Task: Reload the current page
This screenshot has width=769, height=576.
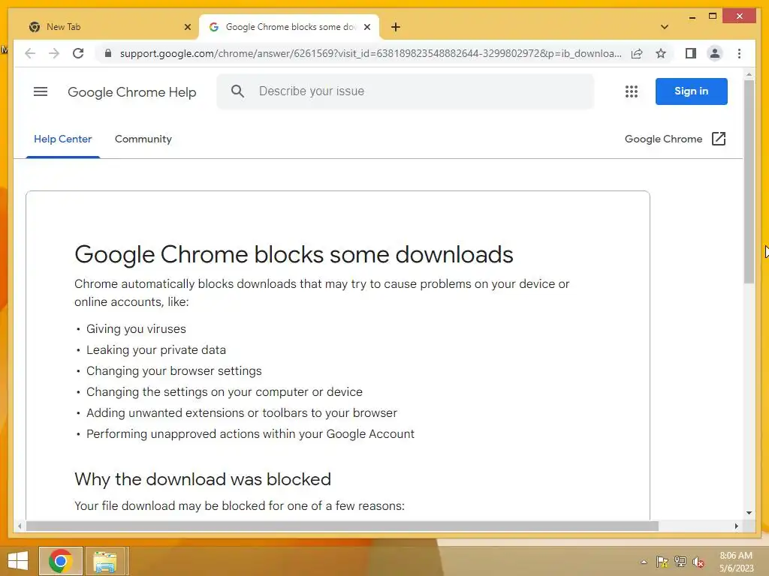Action: [78, 53]
